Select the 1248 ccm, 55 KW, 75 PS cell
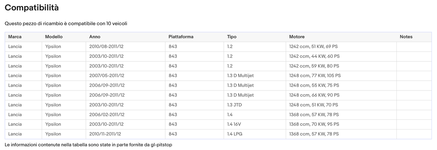The height and width of the screenshot is (150, 437). point(314,85)
